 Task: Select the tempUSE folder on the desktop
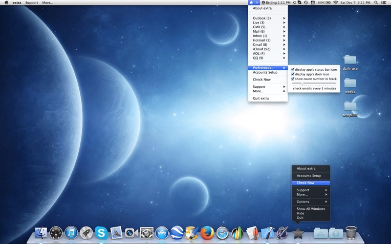coord(350,109)
